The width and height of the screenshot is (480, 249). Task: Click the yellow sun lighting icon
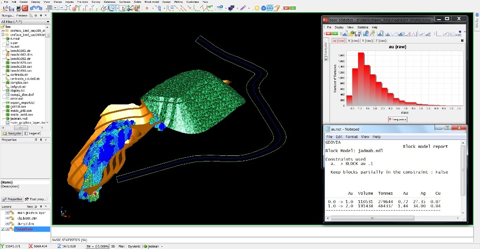tap(257, 8)
